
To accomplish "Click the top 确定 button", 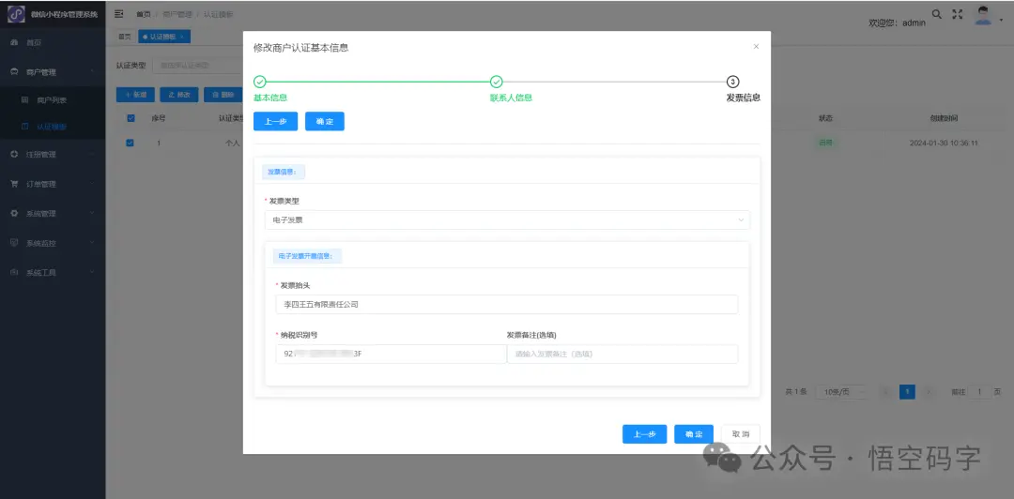I will tap(325, 122).
